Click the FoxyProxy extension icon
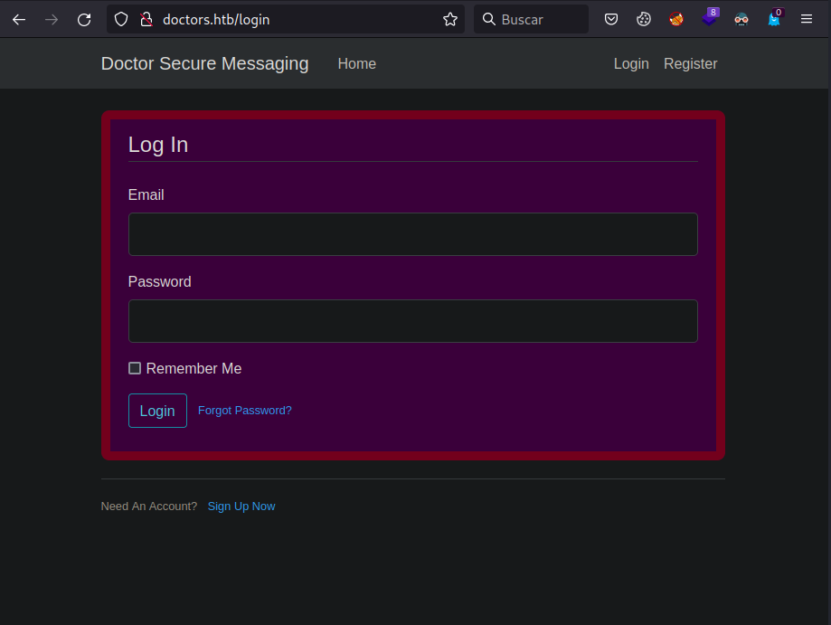The height and width of the screenshot is (625, 831). [676, 19]
